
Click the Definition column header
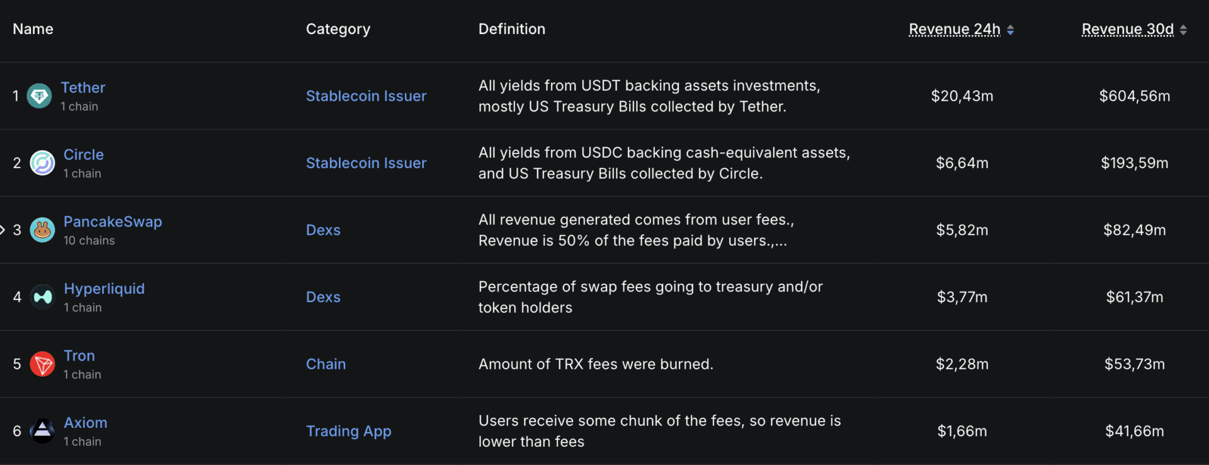[x=512, y=29]
